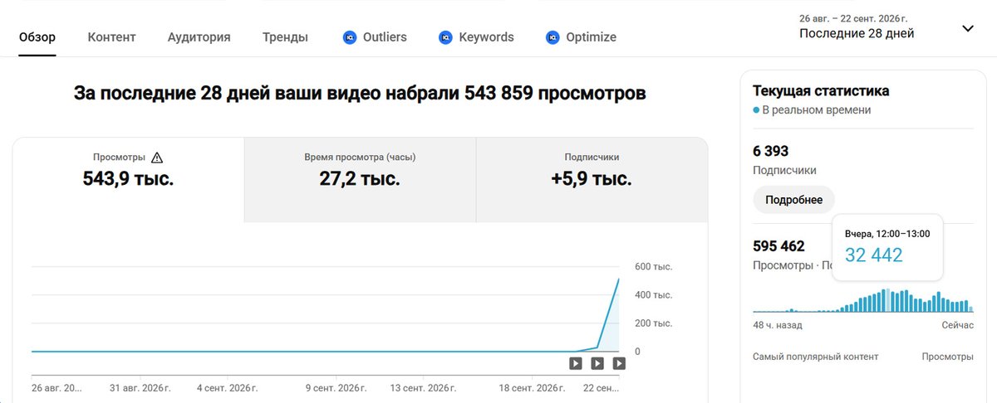Click the В реальном времени label
This screenshot has width=997, height=403.
pos(817,110)
